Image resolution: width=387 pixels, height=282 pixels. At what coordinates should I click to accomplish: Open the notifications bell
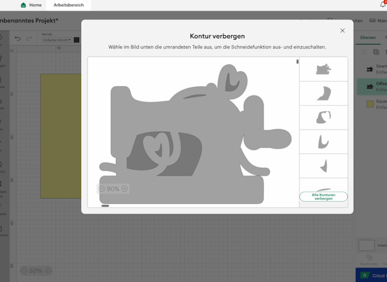[382, 5]
